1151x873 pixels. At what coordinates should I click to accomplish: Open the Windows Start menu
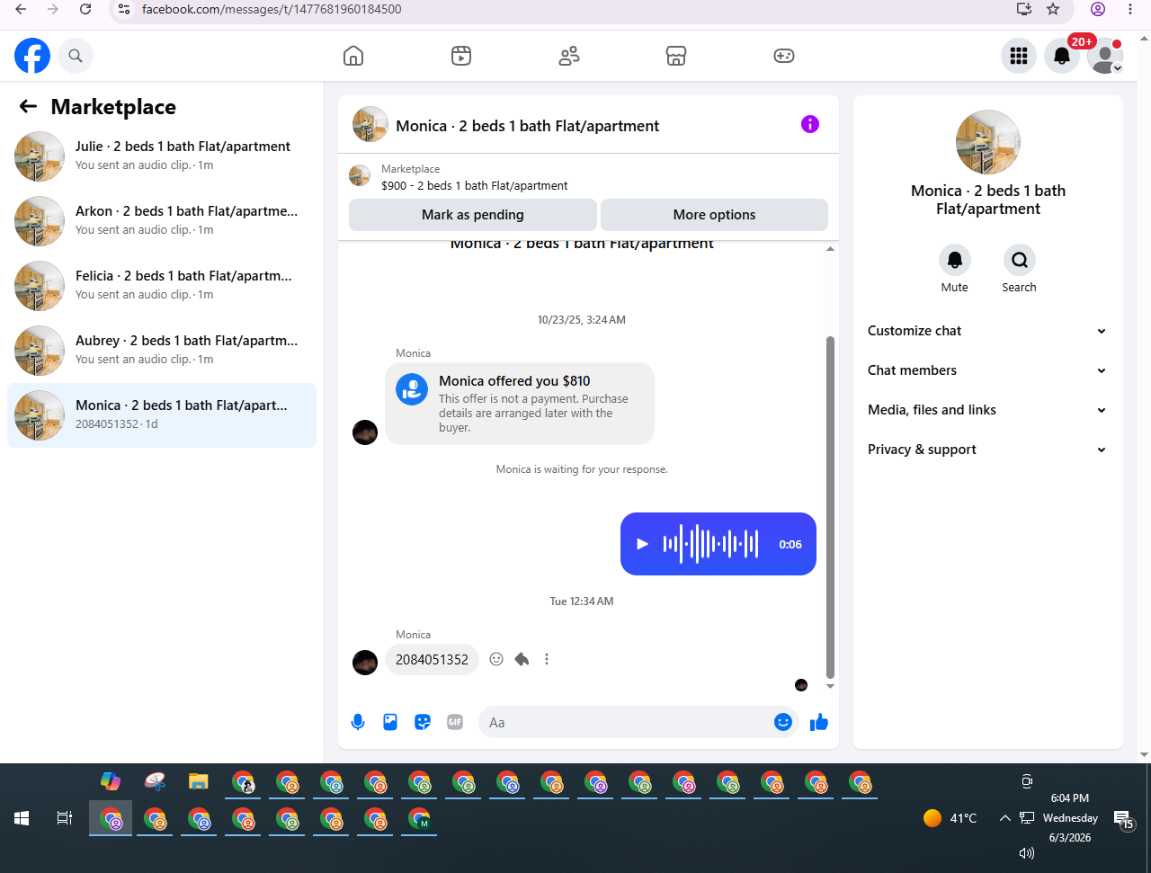point(22,818)
